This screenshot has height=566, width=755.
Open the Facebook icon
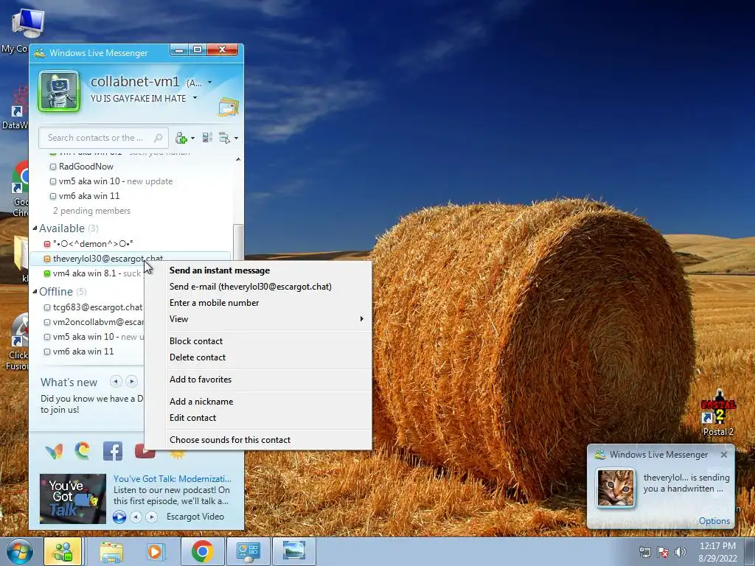[x=113, y=451]
